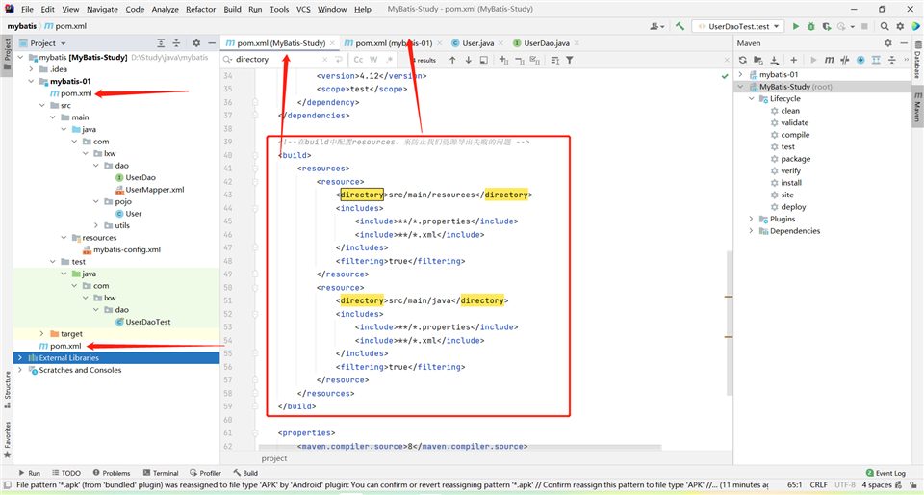
Task: Add Maven Projects plus icon
Action: pyautogui.click(x=794, y=60)
